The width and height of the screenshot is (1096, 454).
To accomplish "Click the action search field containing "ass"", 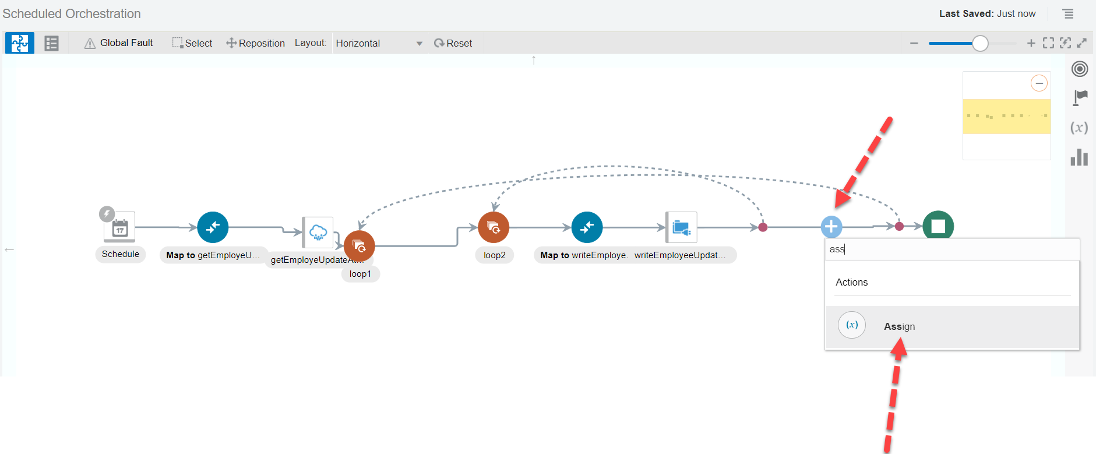I will 951,249.
